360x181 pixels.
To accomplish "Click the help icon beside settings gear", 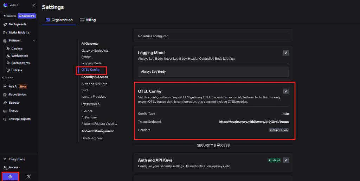I will click(x=28, y=177).
